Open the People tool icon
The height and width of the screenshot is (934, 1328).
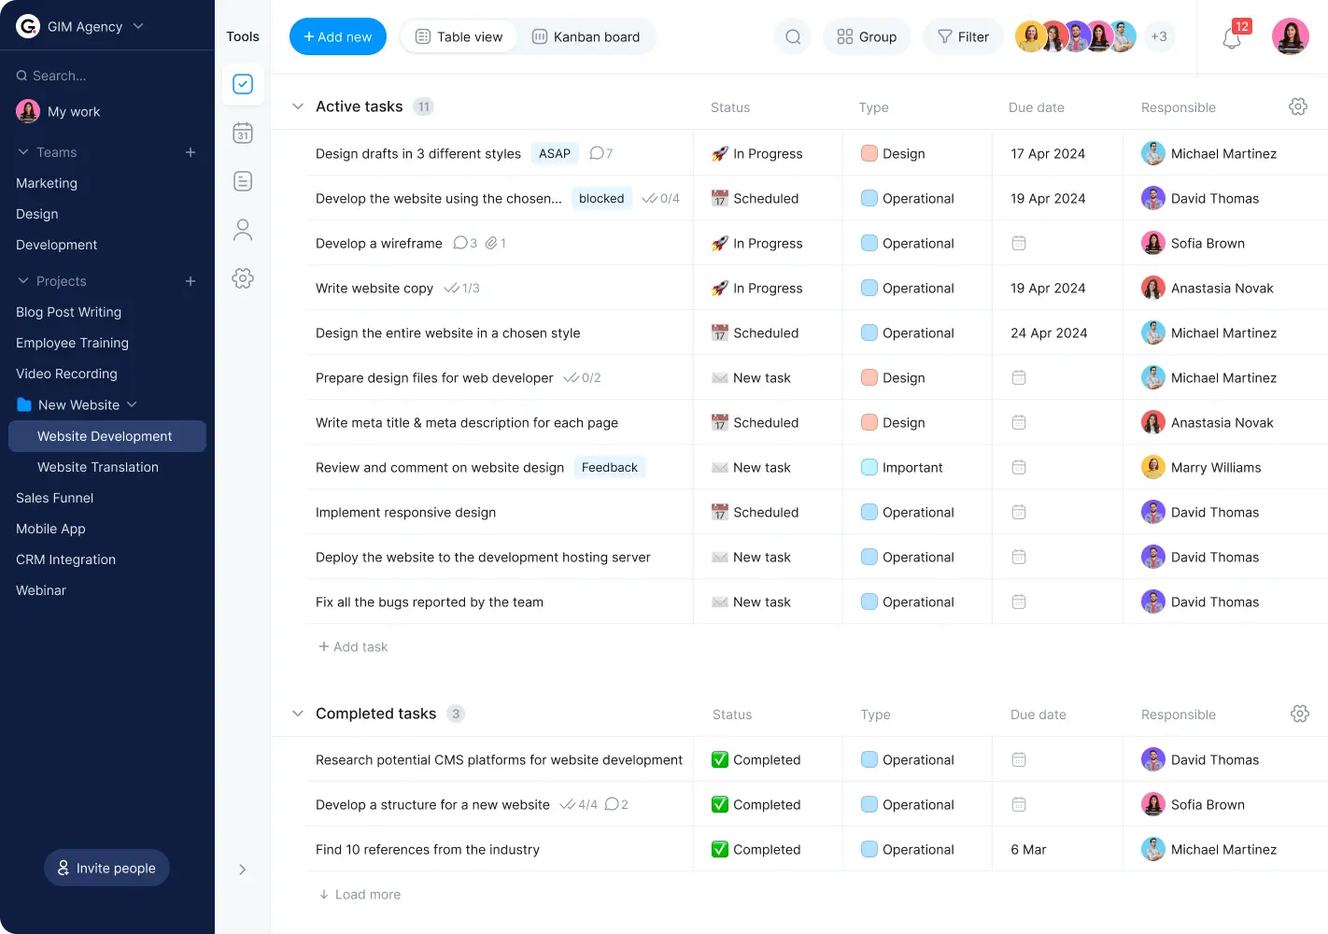[243, 230]
